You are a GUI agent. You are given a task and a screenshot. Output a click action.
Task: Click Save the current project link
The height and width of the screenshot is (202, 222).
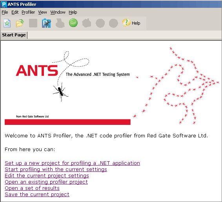pyautogui.click(x=37, y=195)
